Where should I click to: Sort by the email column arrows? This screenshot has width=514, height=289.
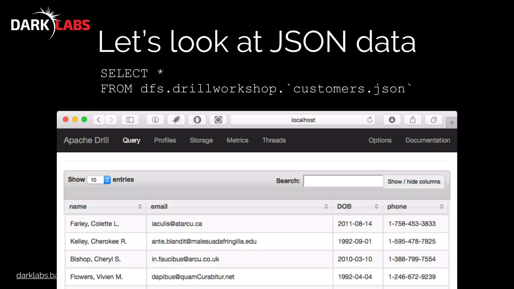pos(326,206)
